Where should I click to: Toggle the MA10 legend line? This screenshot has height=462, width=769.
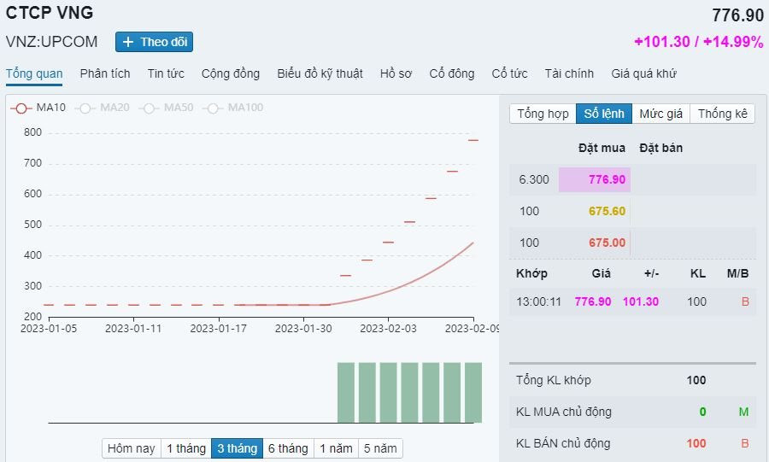point(38,108)
